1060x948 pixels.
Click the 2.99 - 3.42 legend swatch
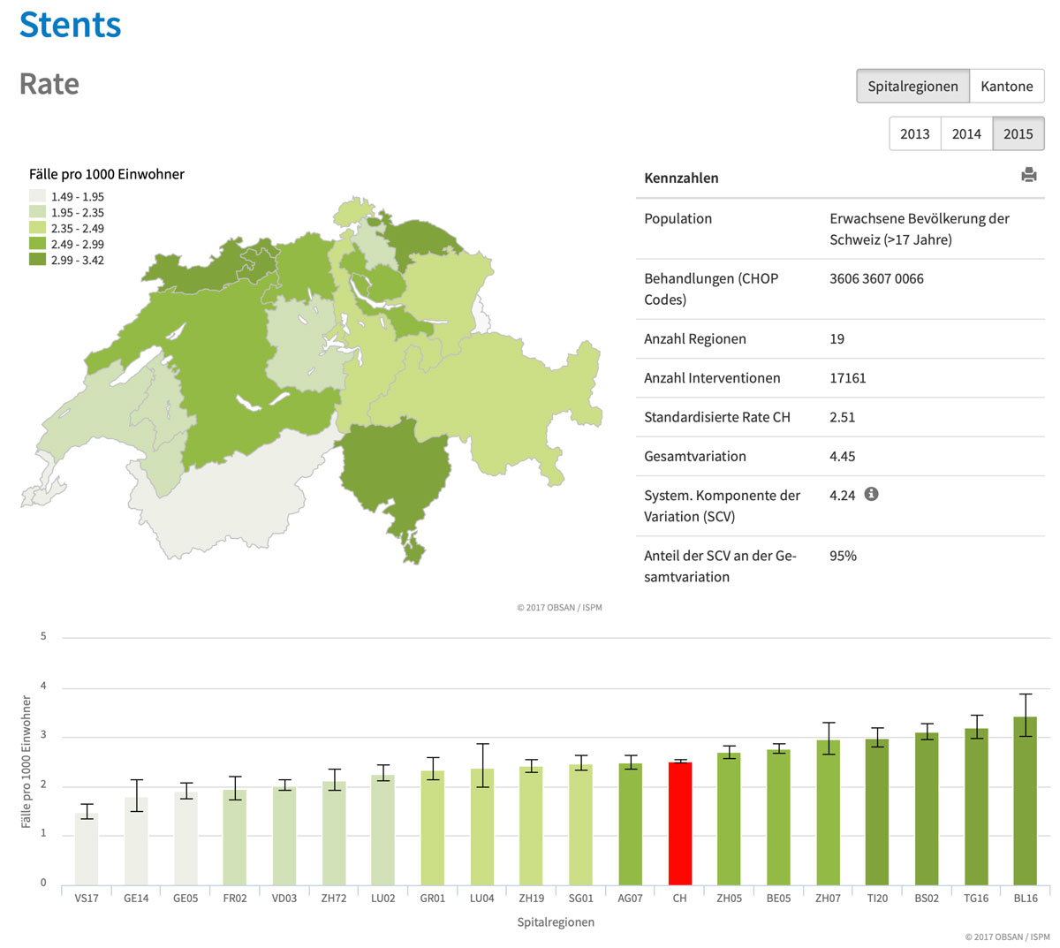tap(37, 261)
